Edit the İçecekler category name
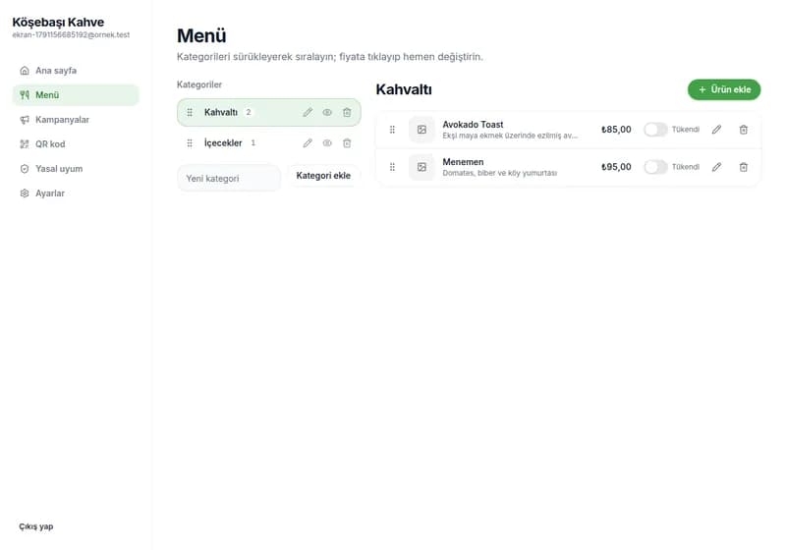Image resolution: width=786 pixels, height=550 pixels. [308, 143]
